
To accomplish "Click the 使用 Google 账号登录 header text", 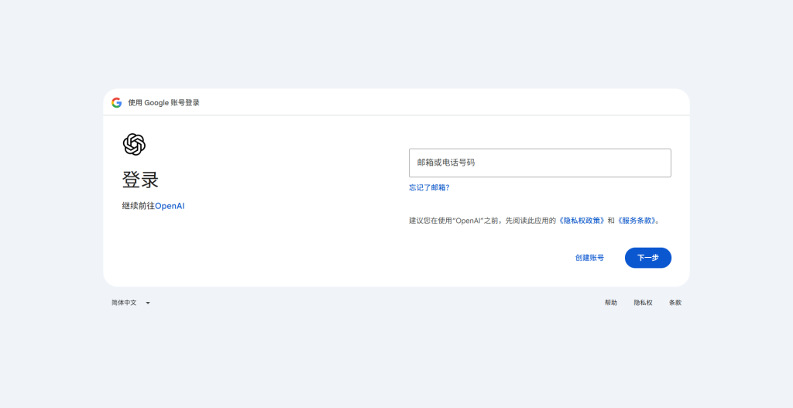I will coord(163,103).
